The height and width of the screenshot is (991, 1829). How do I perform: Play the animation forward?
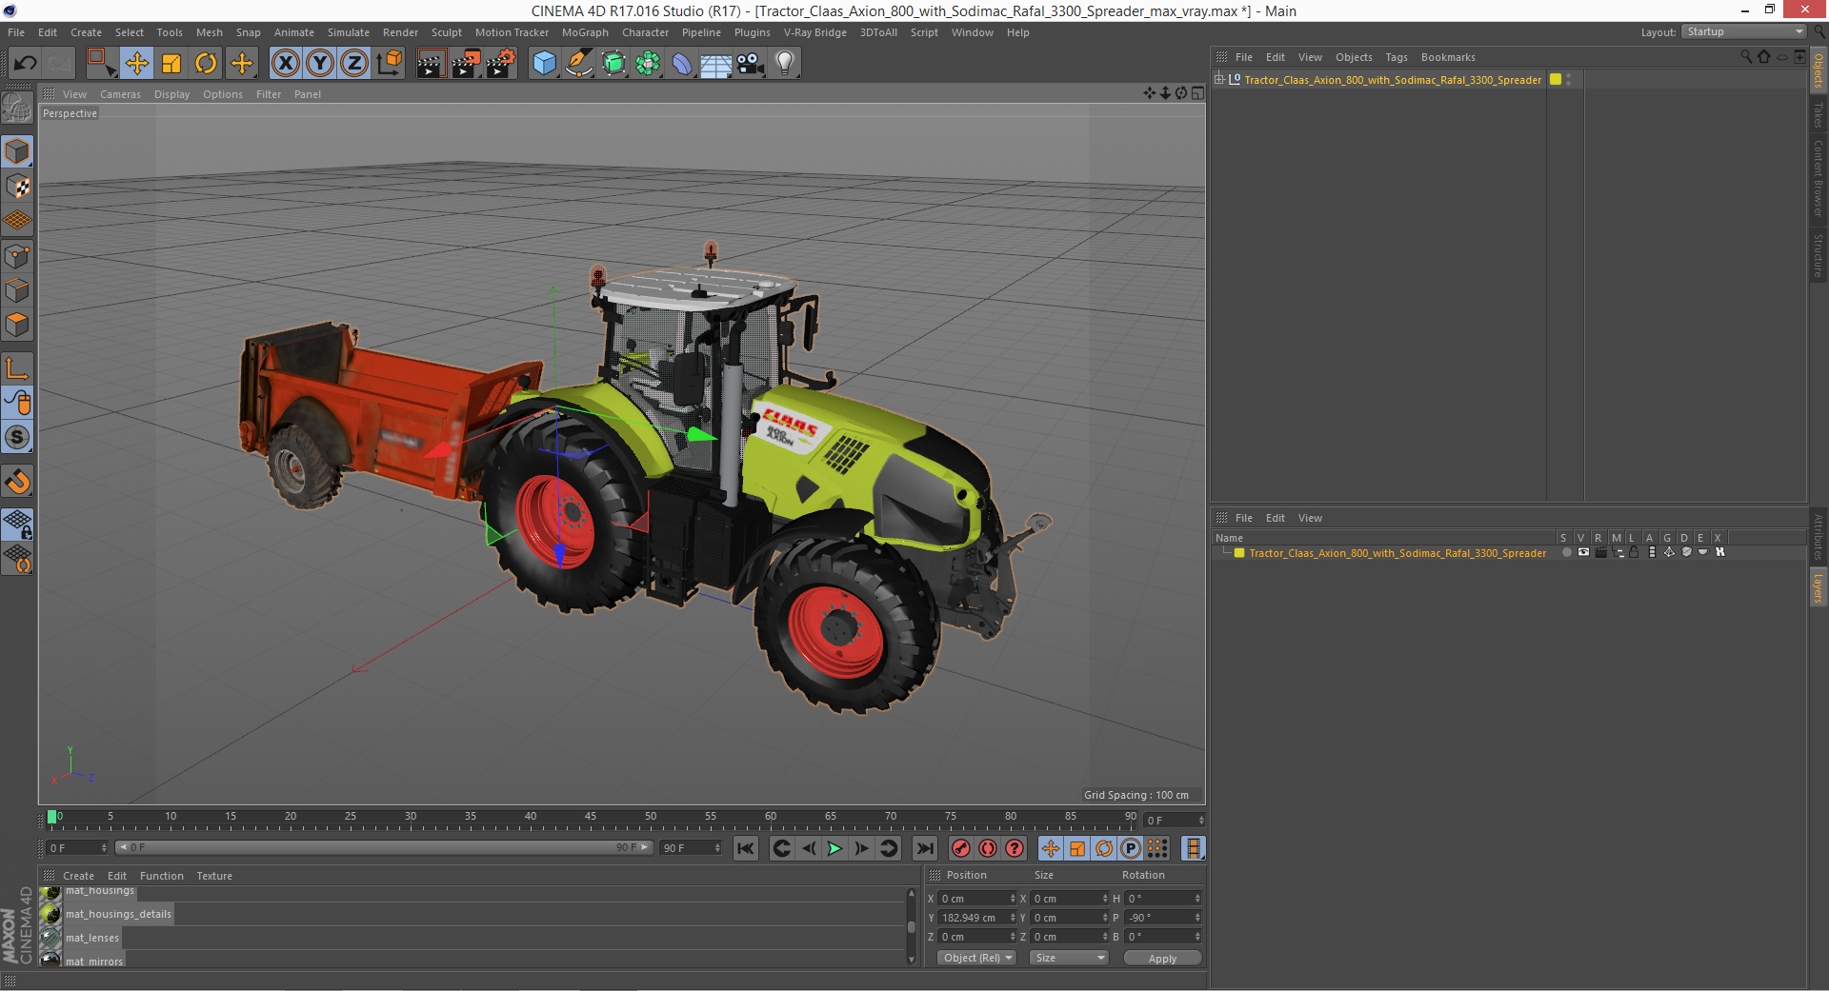click(834, 848)
